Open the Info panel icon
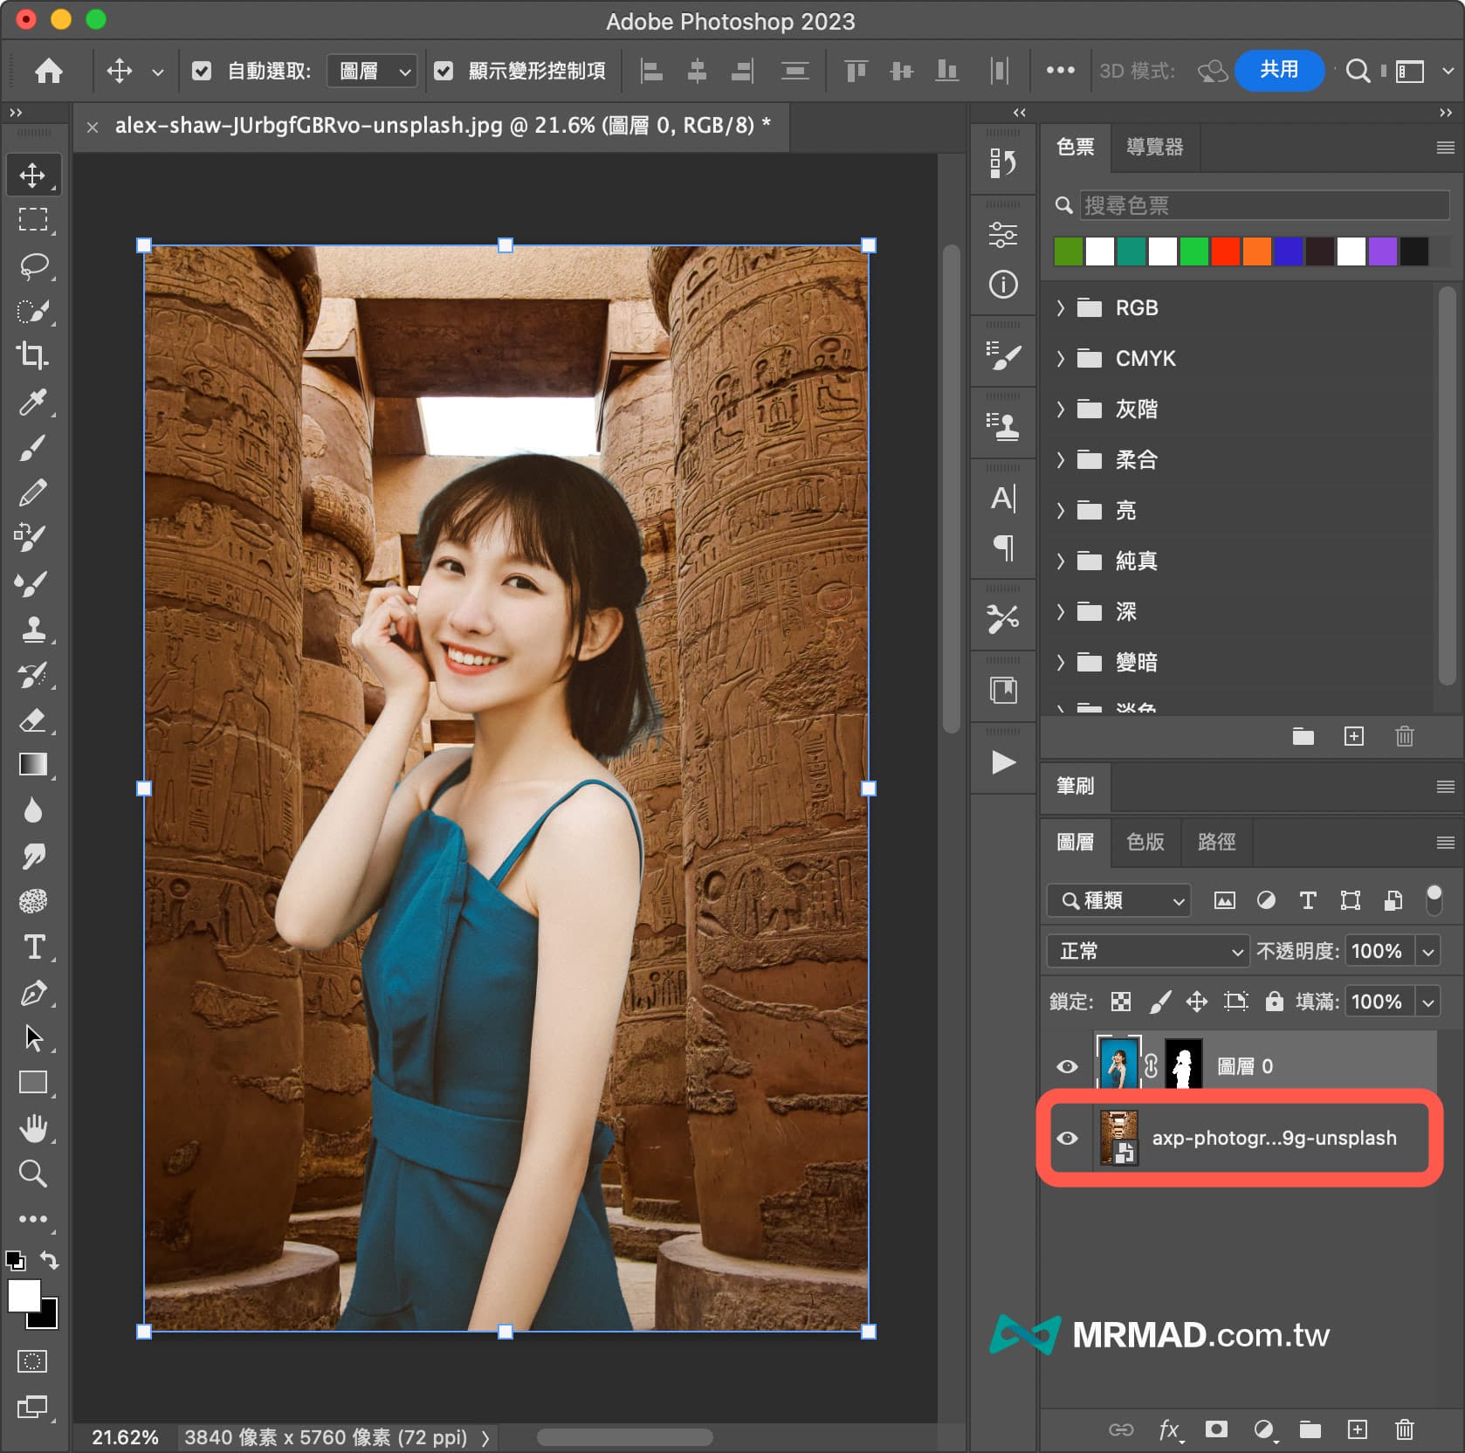The width and height of the screenshot is (1465, 1453). (1003, 285)
